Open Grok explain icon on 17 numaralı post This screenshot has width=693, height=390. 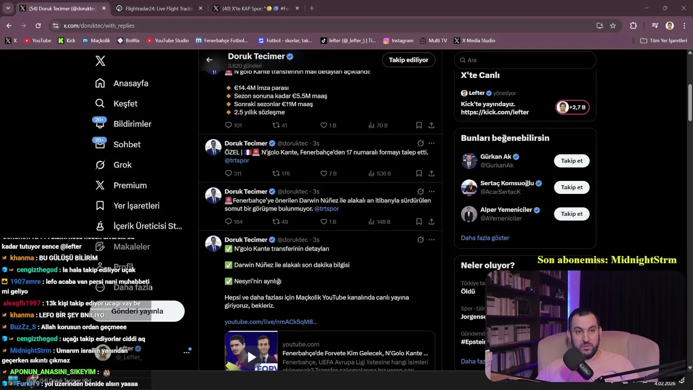click(x=420, y=144)
